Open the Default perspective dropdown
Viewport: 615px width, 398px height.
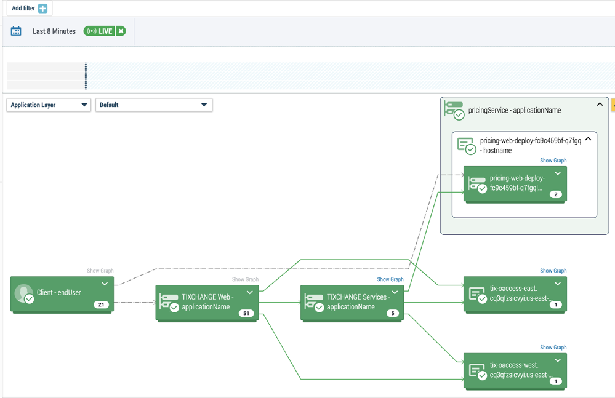(204, 105)
